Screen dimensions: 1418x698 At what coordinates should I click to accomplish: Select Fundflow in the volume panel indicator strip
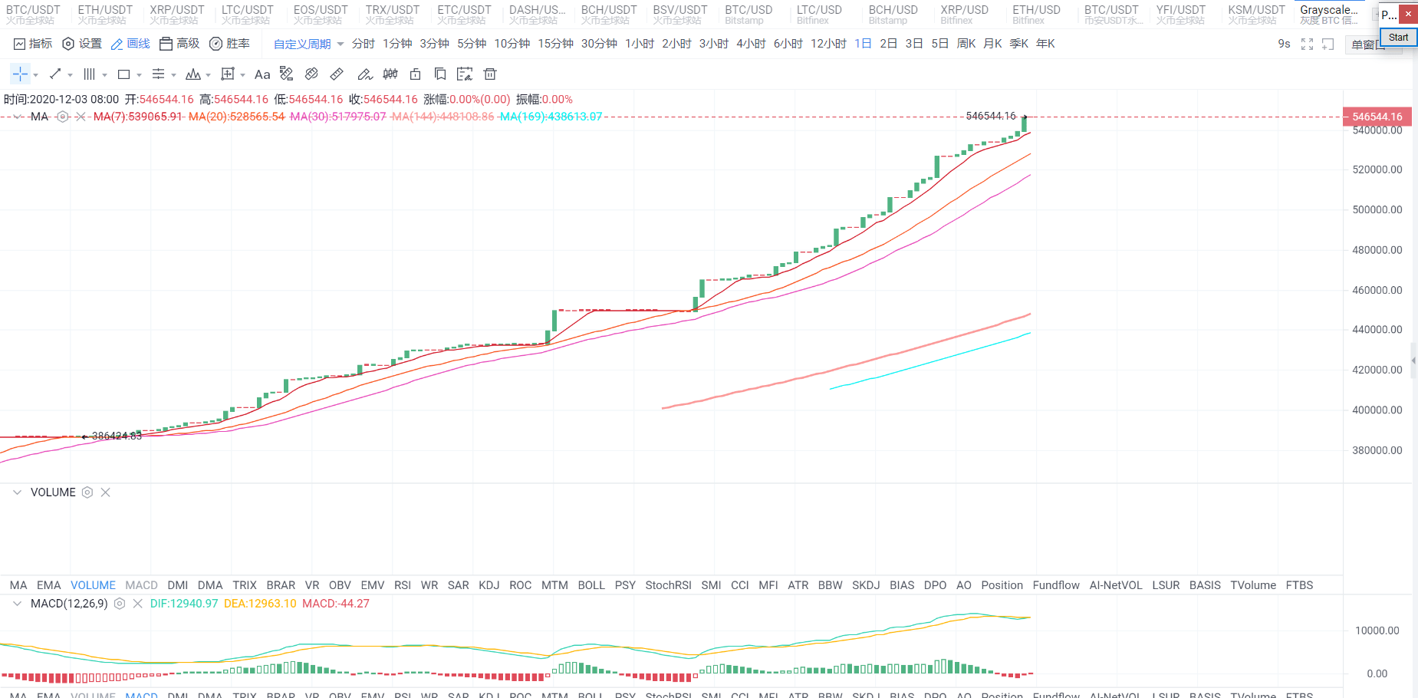pyautogui.click(x=1056, y=585)
